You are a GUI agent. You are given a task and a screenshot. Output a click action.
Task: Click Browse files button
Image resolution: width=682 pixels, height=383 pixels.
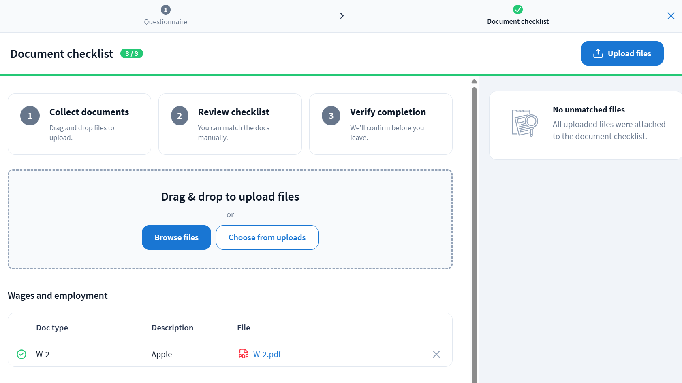point(176,237)
